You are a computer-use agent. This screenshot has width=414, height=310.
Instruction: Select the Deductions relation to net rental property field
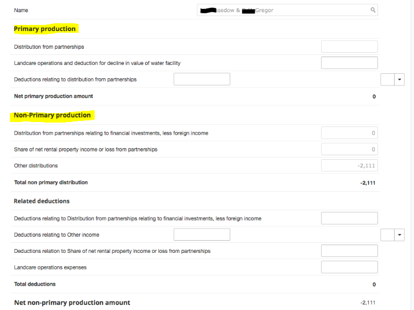point(349,251)
